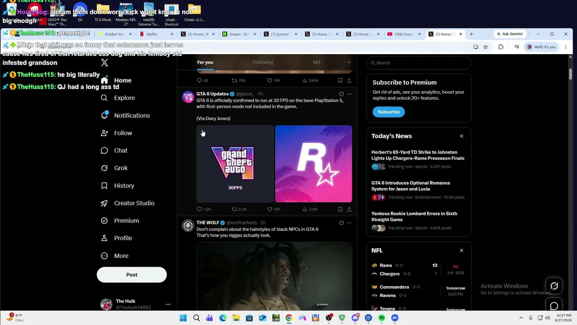Go to Home in X sidebar
Viewport: 577px width, 325px height.
click(x=116, y=80)
